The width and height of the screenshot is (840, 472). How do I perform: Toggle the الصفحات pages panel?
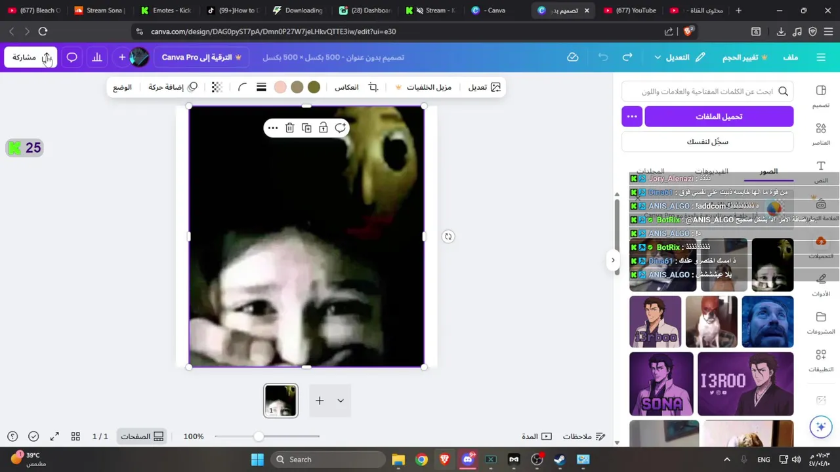(142, 437)
